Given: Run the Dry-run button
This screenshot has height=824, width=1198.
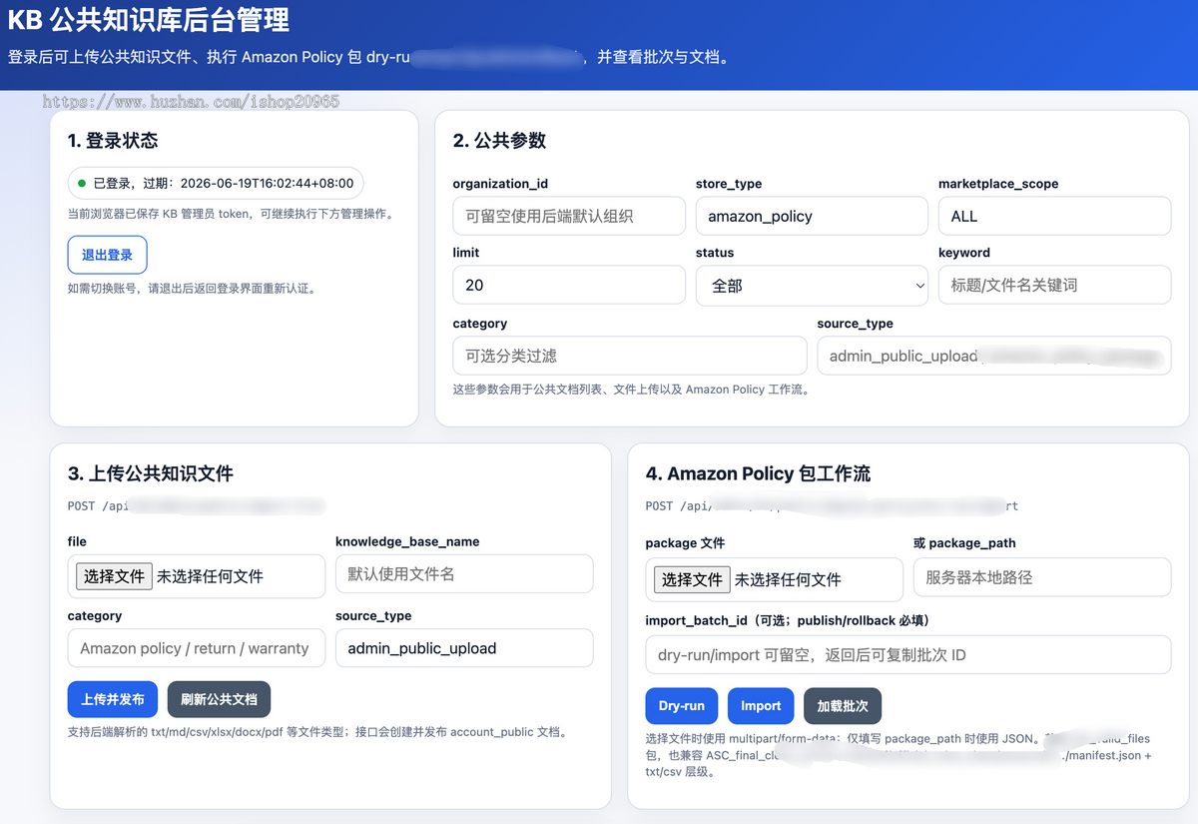Looking at the screenshot, I should click(682, 706).
